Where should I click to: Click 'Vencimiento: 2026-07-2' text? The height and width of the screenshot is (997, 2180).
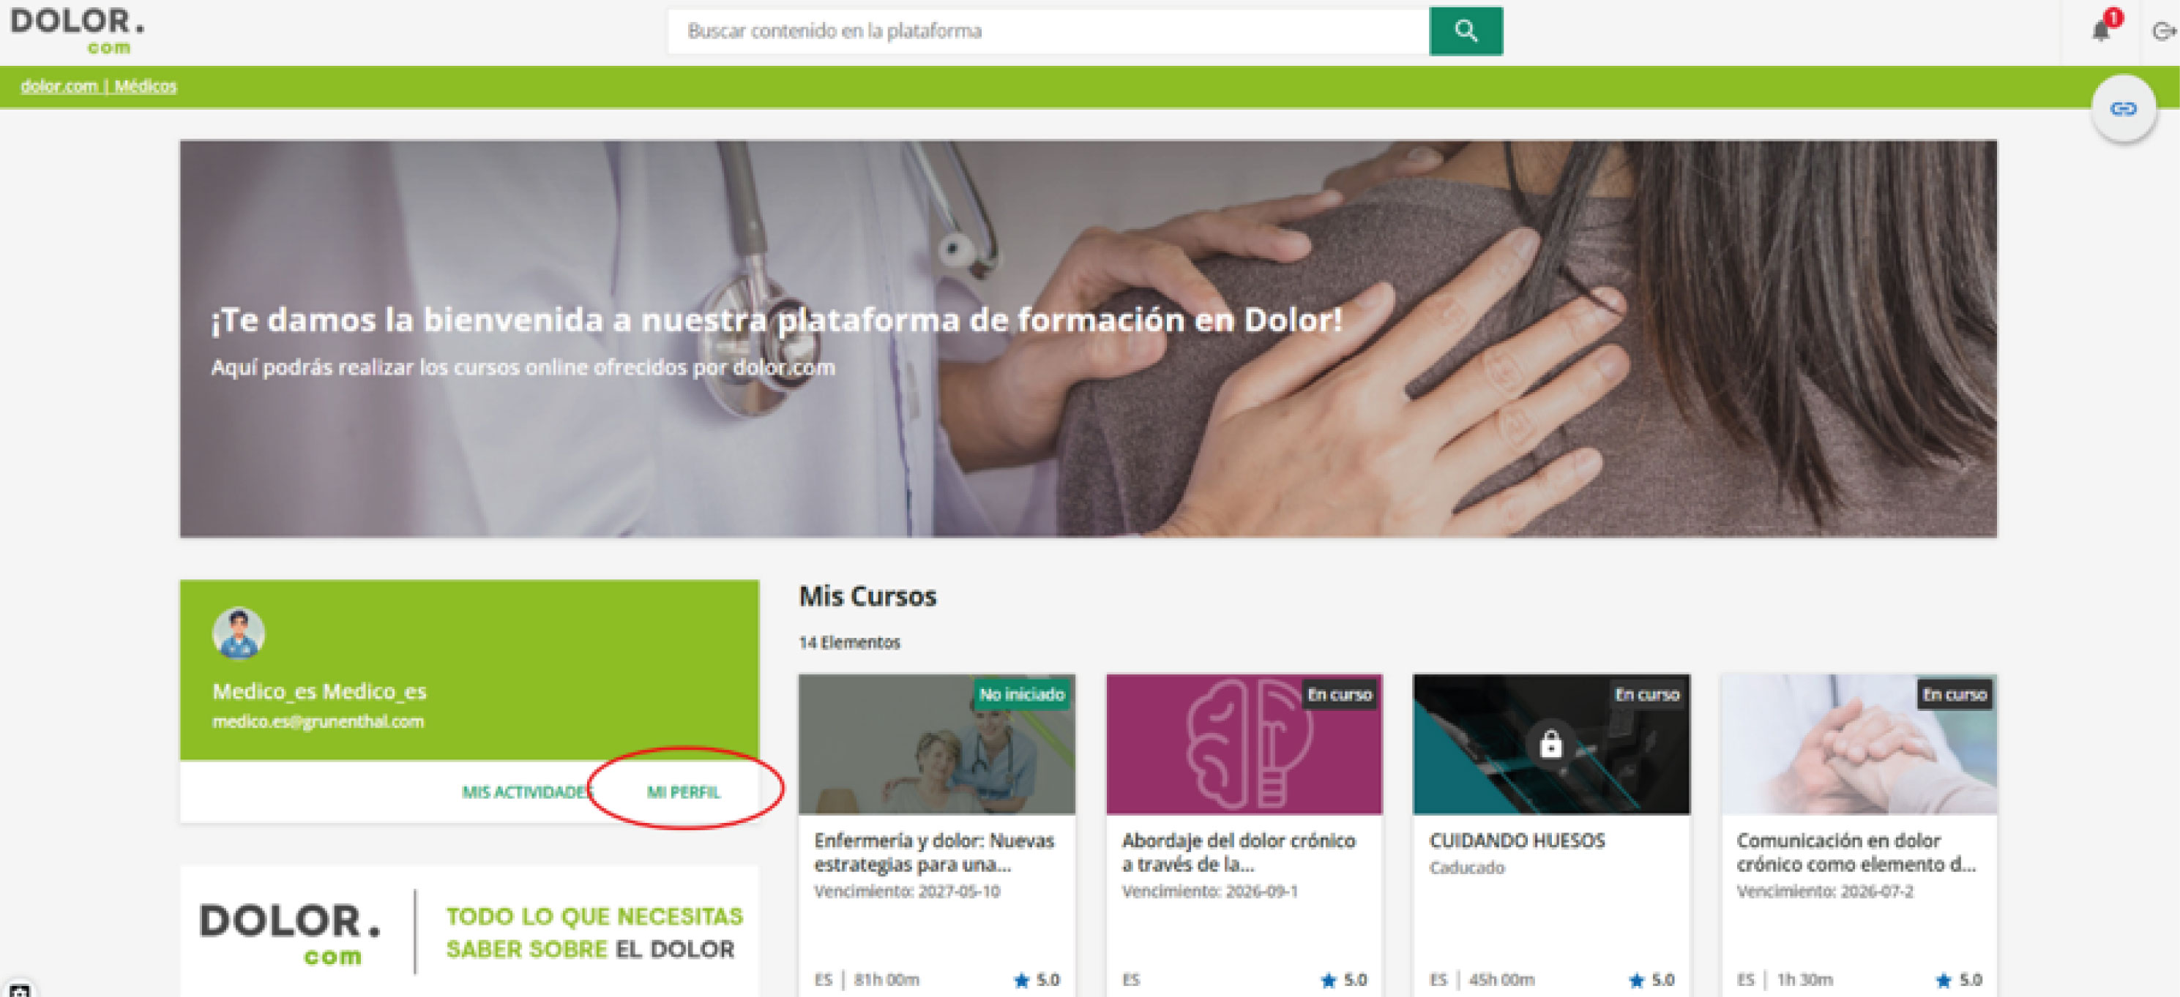[1826, 891]
